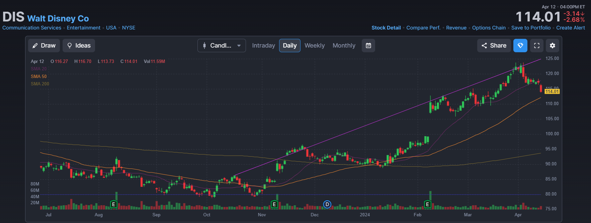Switch to Intraday timeframe
The width and height of the screenshot is (591, 223).
point(263,46)
